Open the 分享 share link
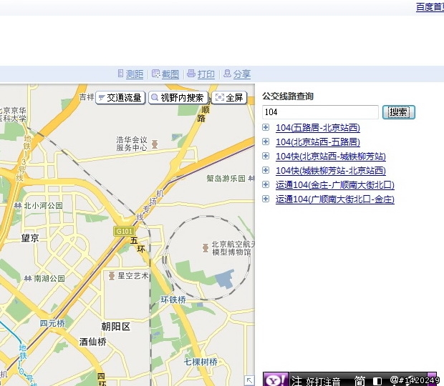The width and height of the screenshot is (444, 386). click(x=242, y=74)
